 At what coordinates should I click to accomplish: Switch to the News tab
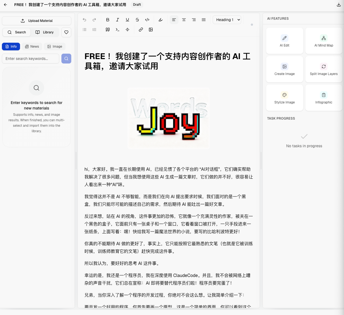[32, 47]
